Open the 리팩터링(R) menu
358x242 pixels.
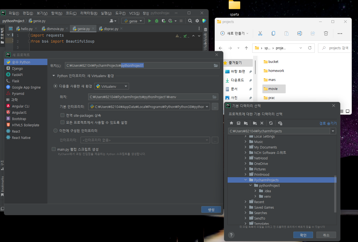pos(89,13)
